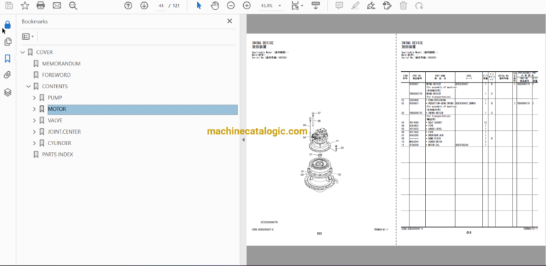The image size is (546, 266).
Task: Expand the JOINT;CENTER bookmark
Action: pos(34,132)
